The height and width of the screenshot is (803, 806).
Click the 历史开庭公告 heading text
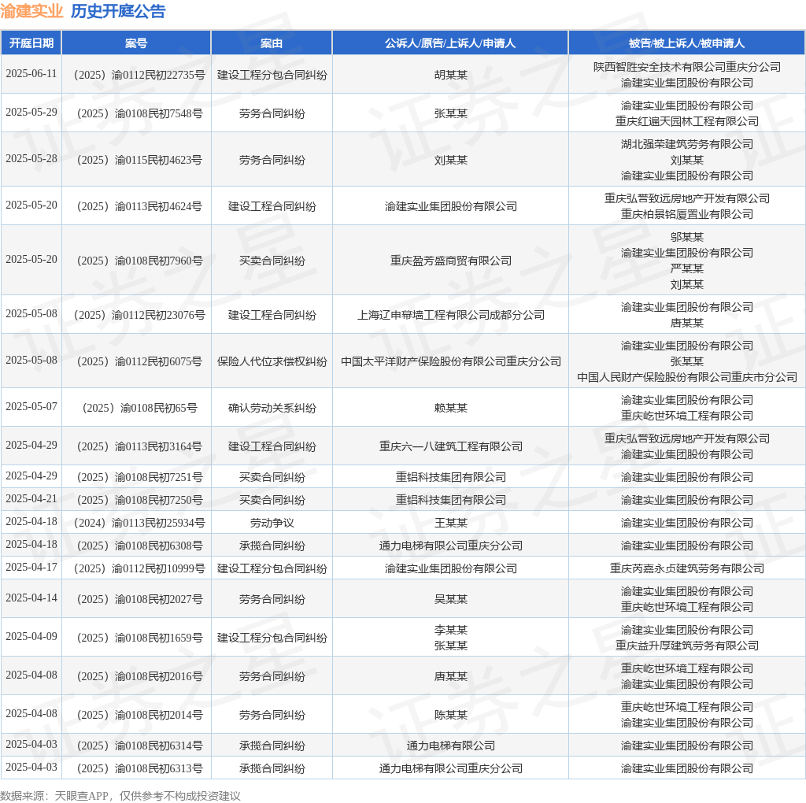coord(118,11)
